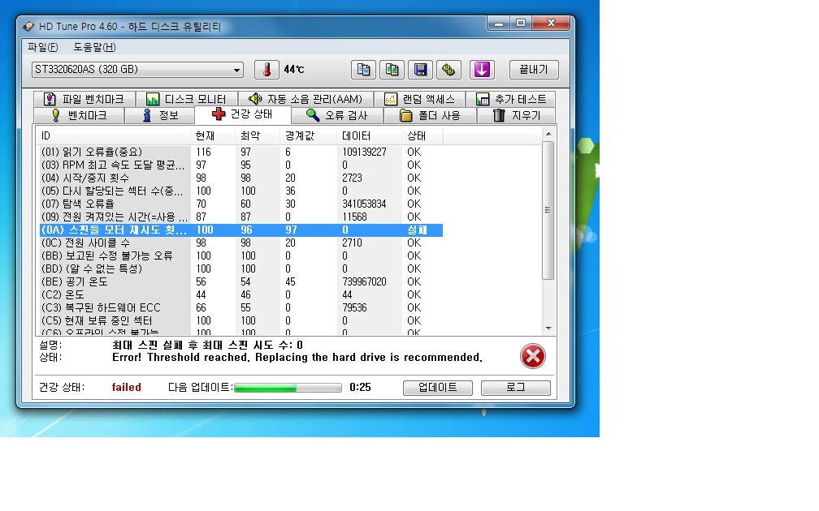Click the 데이터 column header

(x=369, y=136)
